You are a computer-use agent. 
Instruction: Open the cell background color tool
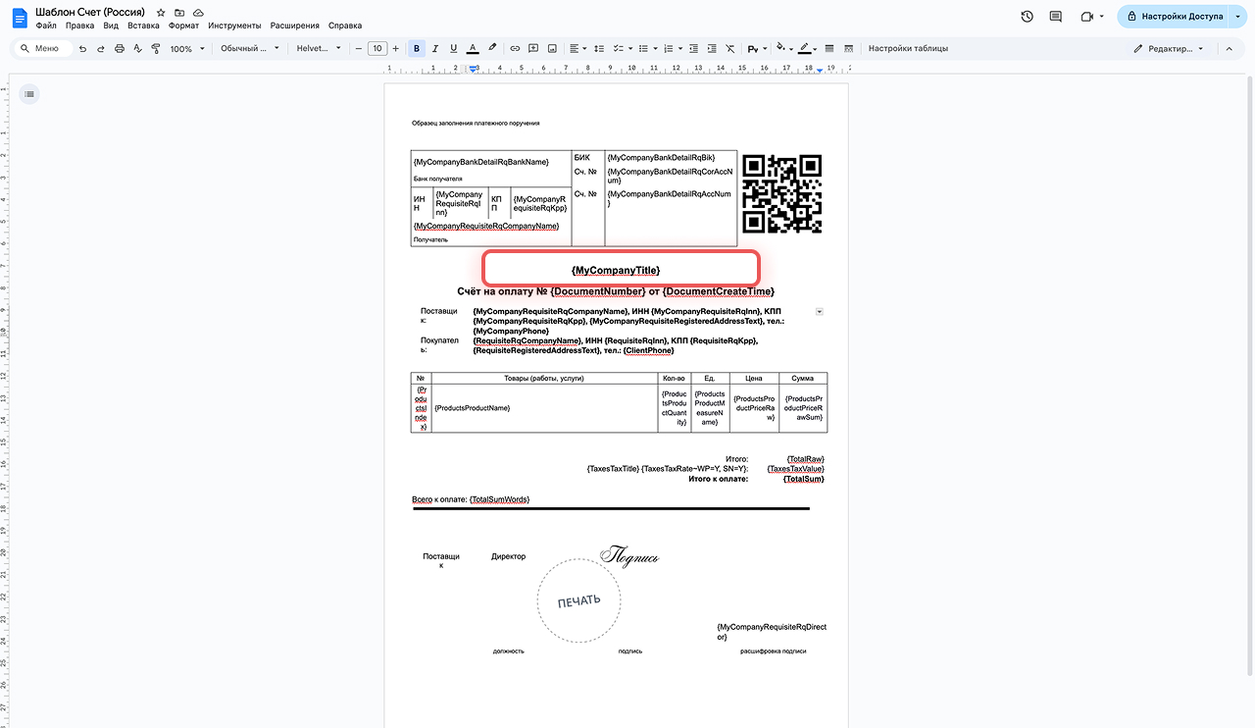(783, 48)
